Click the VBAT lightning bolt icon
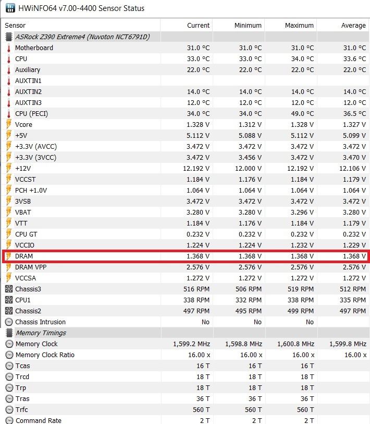The height and width of the screenshot is (424, 370). [x=9, y=213]
